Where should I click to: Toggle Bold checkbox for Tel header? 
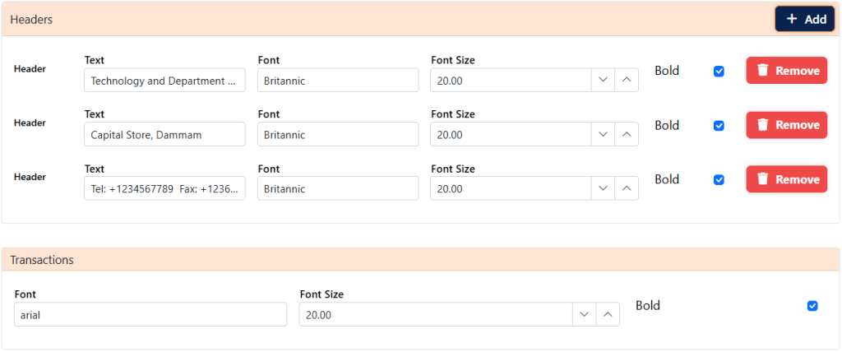pos(719,180)
